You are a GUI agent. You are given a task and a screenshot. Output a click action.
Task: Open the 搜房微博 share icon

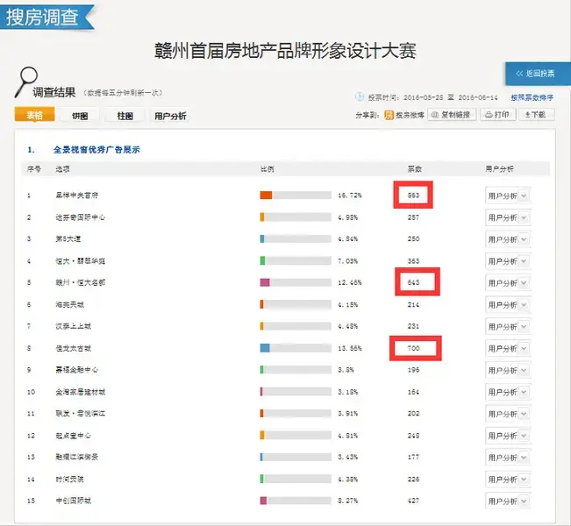389,115
